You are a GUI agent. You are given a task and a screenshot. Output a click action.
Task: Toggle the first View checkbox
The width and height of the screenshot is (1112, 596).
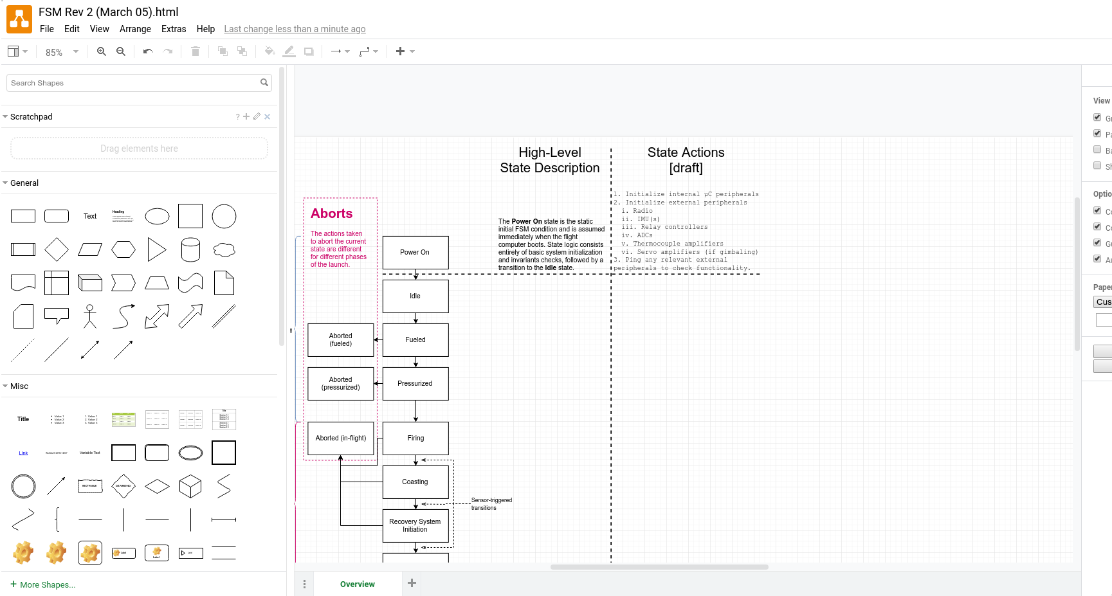pyautogui.click(x=1097, y=118)
